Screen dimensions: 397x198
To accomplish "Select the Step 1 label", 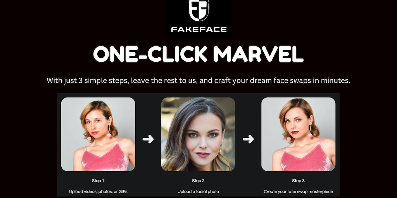I will coord(98,181).
